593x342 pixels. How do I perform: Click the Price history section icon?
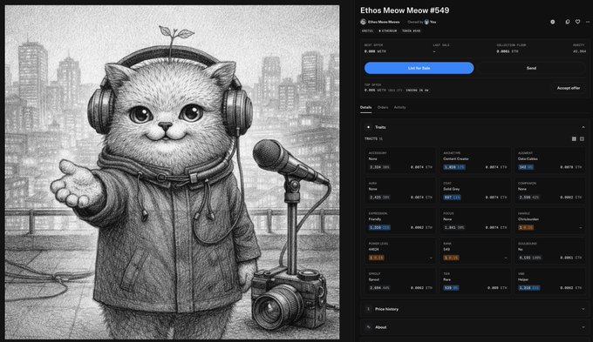click(x=368, y=309)
